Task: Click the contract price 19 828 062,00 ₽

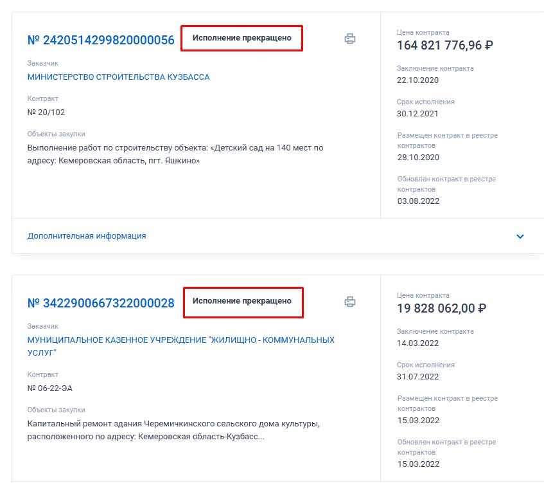Action: (x=441, y=309)
